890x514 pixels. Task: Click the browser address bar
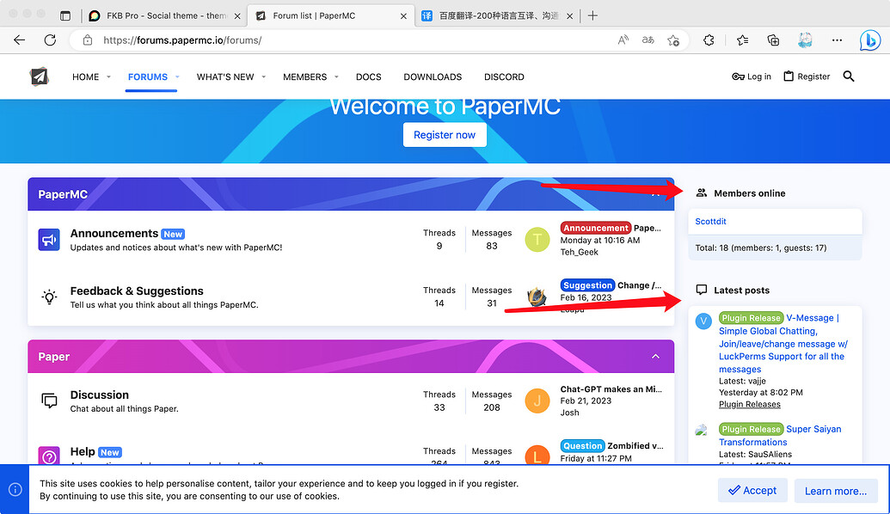(x=344, y=40)
